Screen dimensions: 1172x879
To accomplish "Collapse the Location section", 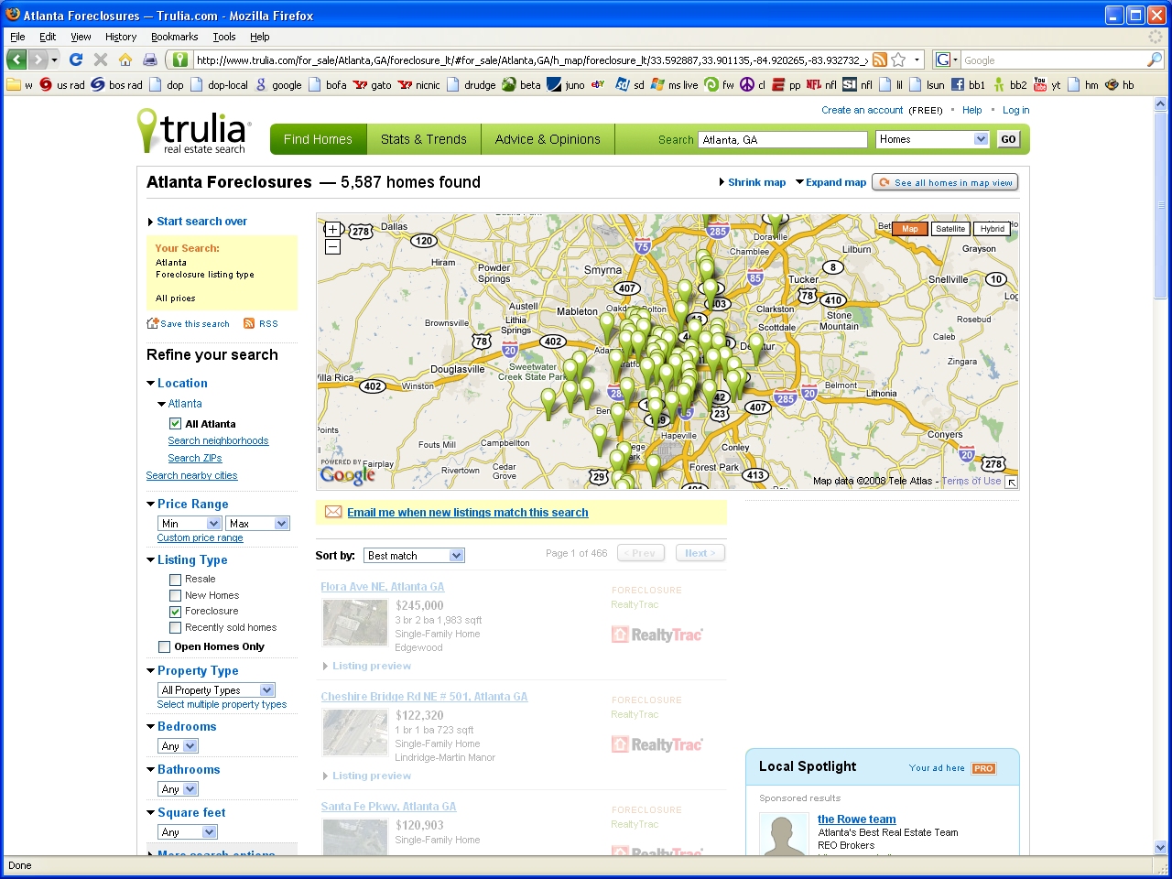I will click(151, 384).
